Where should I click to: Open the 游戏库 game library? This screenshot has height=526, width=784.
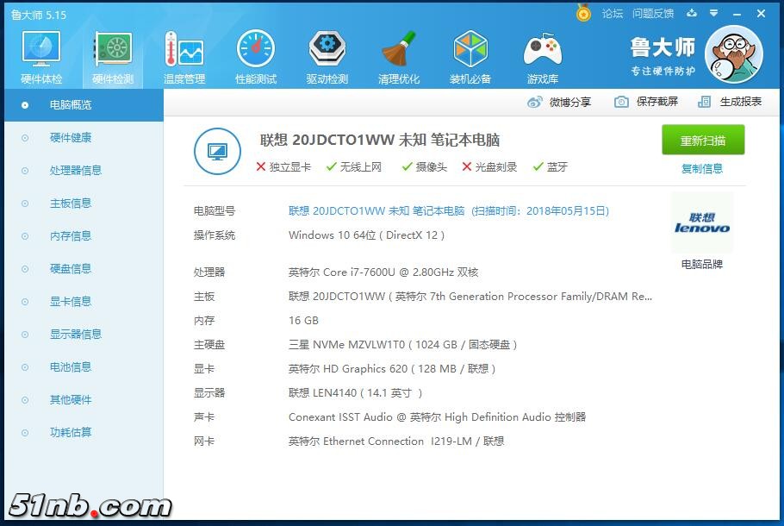(x=542, y=54)
